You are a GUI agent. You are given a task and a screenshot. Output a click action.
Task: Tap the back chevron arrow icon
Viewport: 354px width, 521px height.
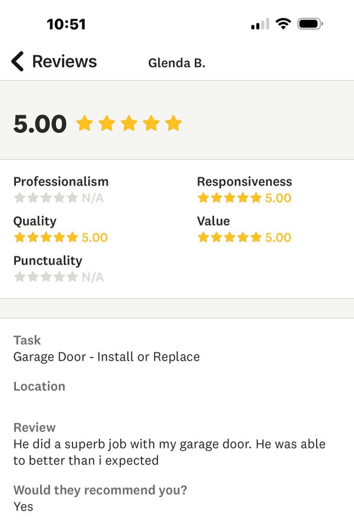(18, 61)
